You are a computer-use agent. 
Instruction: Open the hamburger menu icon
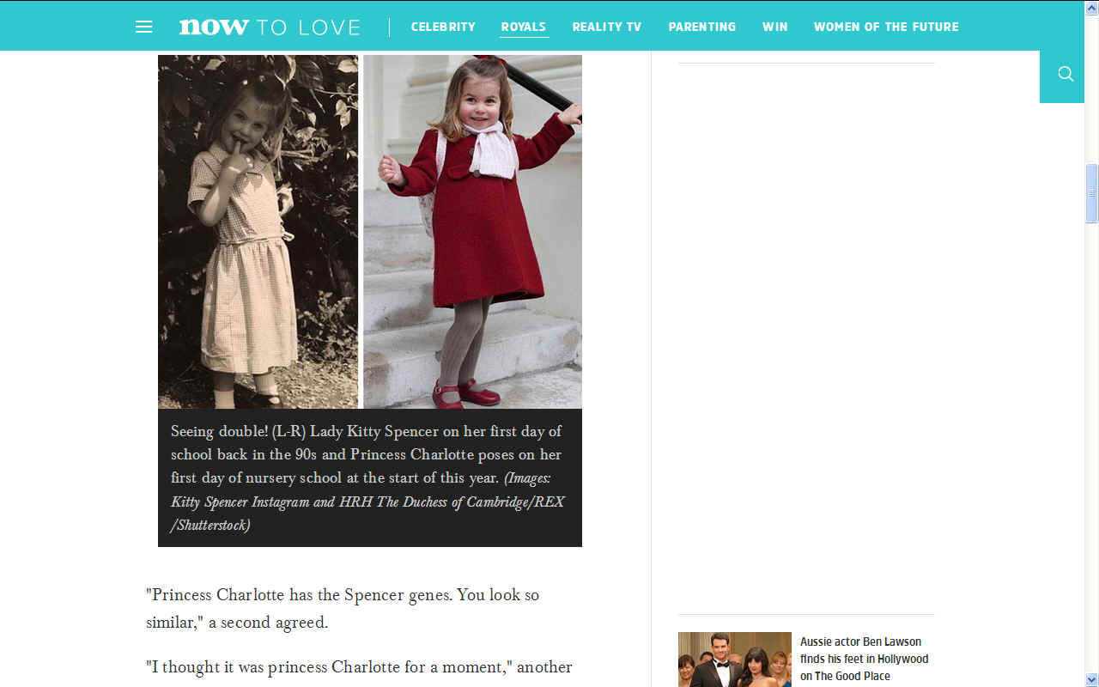143,27
